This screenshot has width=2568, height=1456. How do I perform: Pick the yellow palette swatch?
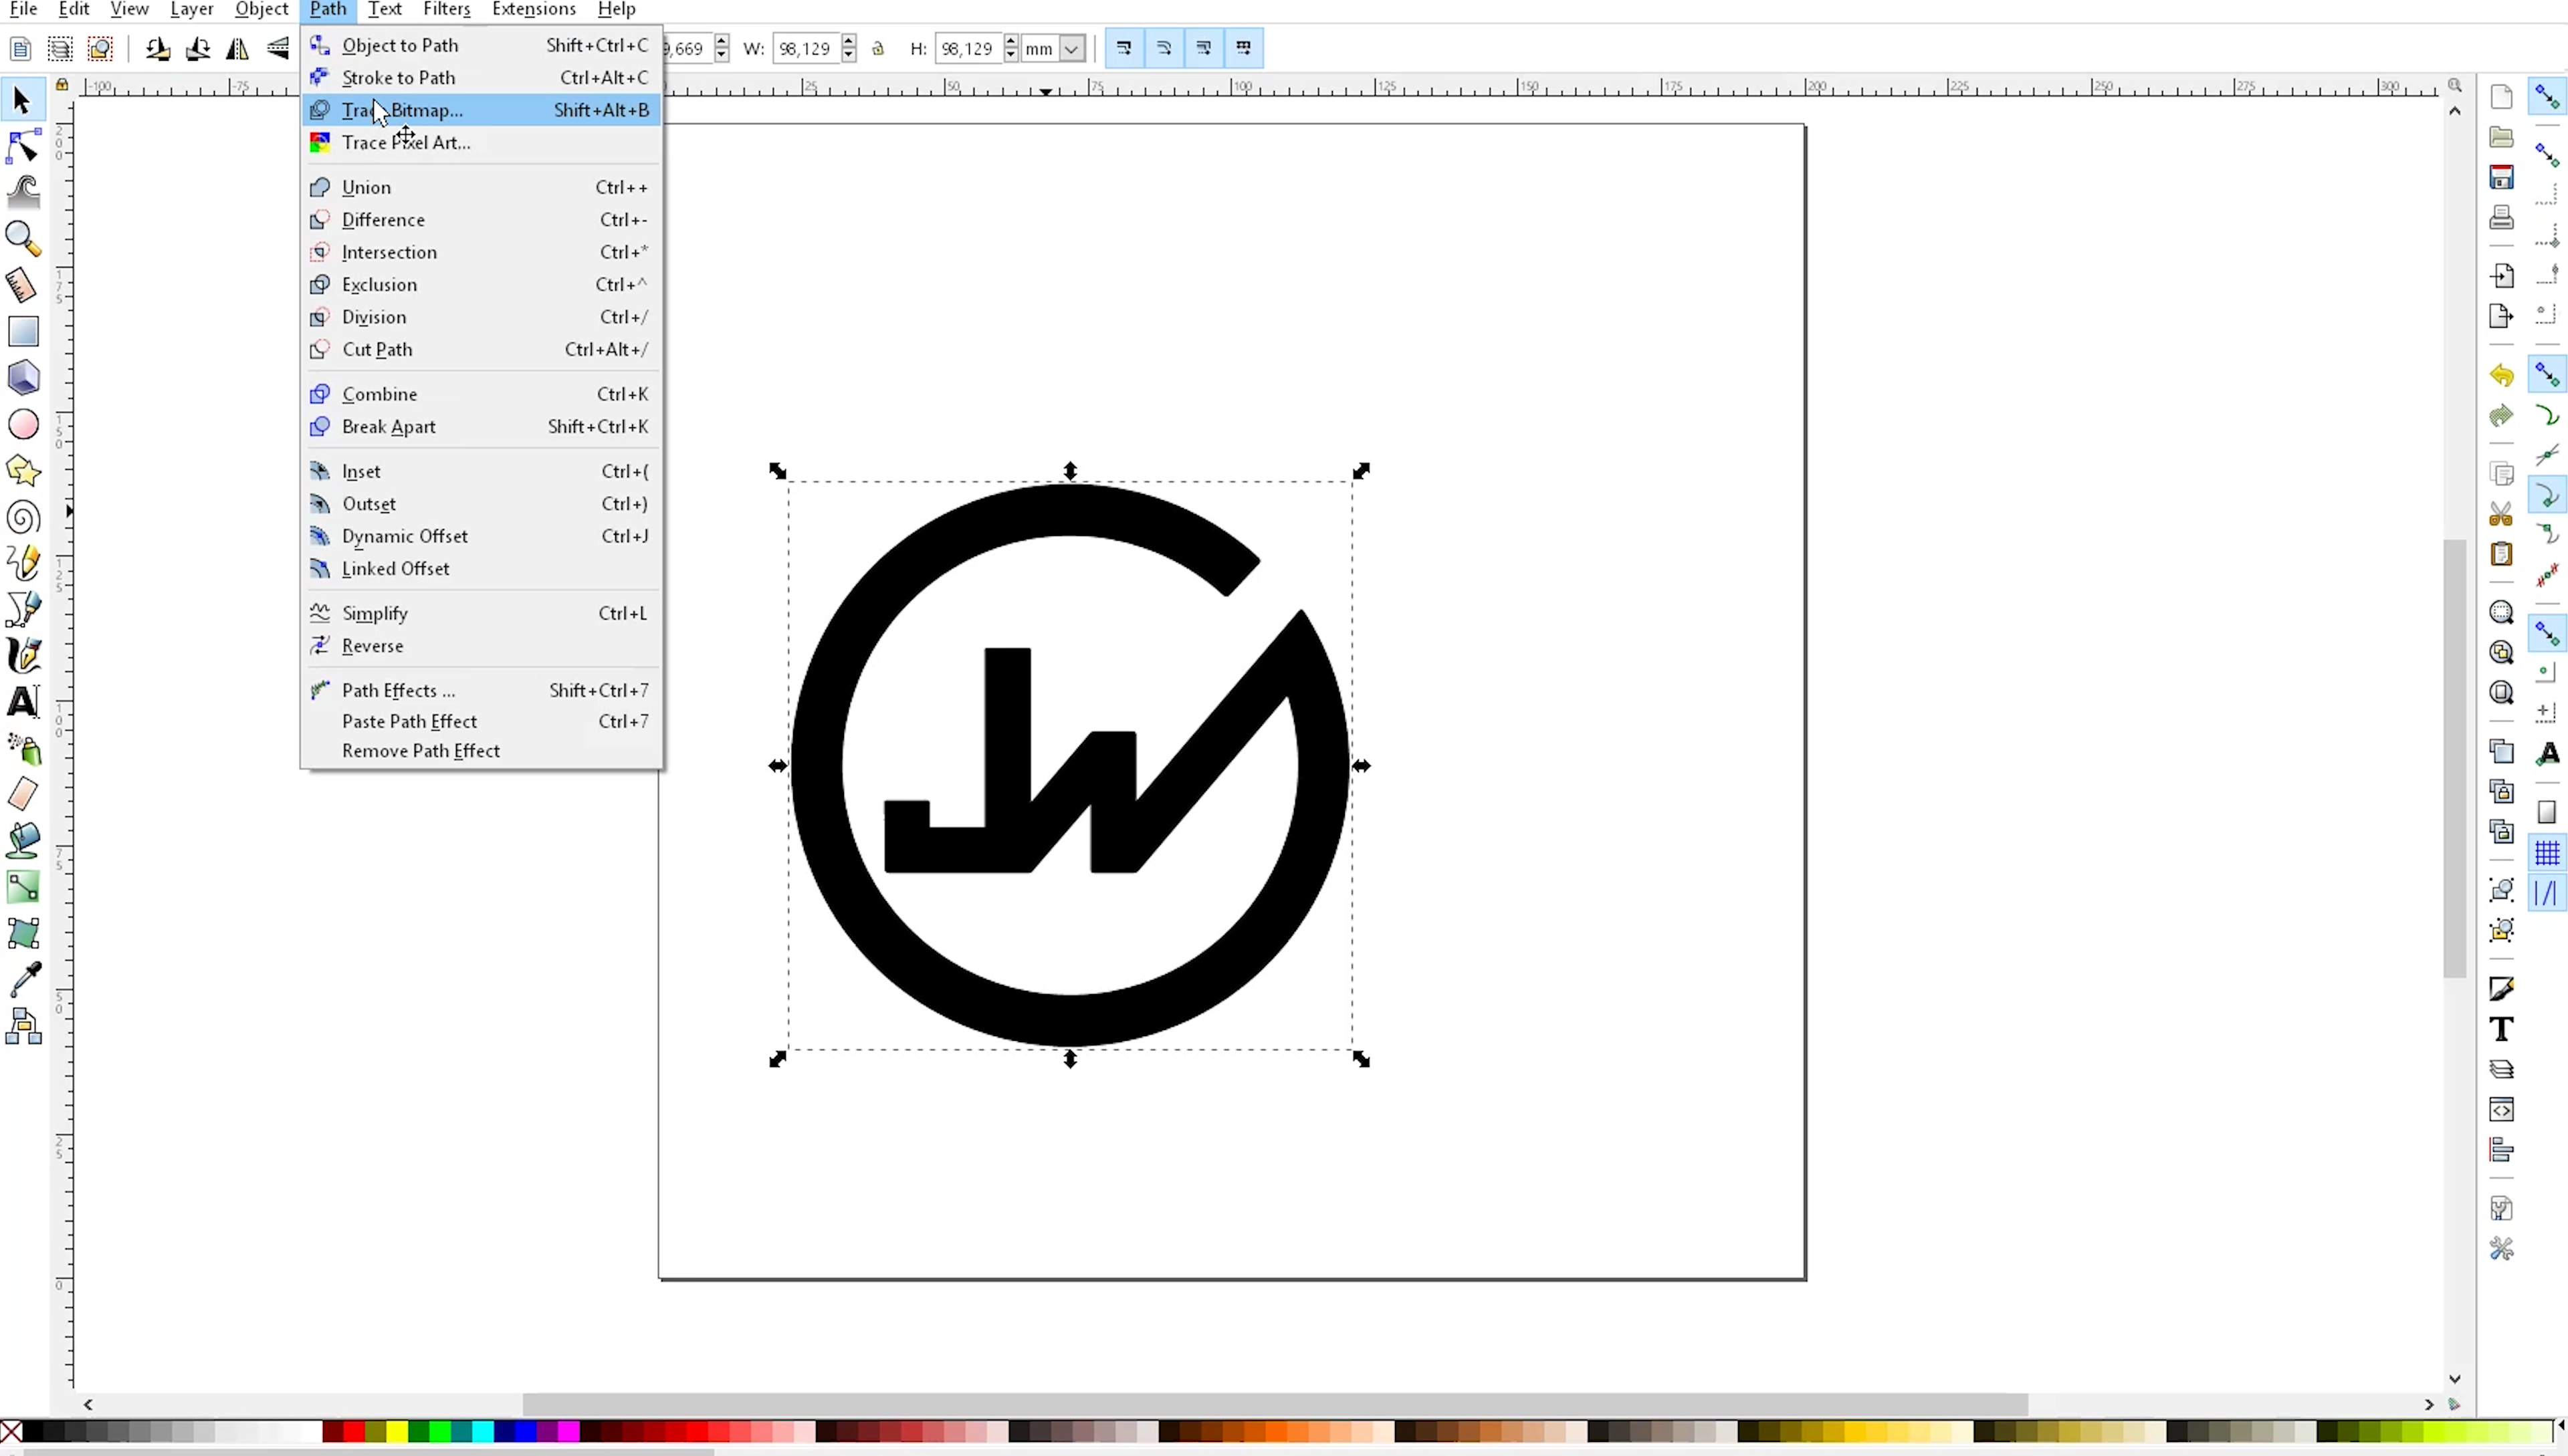(x=396, y=1432)
